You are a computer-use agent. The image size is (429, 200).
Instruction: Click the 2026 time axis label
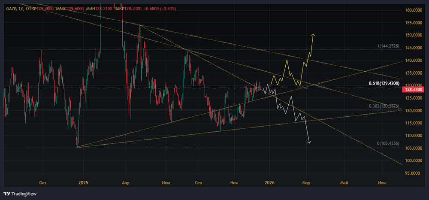tap(269, 182)
